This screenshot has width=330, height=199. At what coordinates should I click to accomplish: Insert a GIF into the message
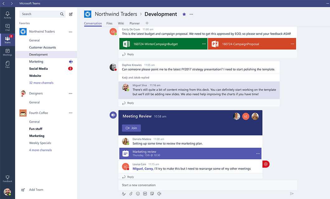[x=145, y=194]
